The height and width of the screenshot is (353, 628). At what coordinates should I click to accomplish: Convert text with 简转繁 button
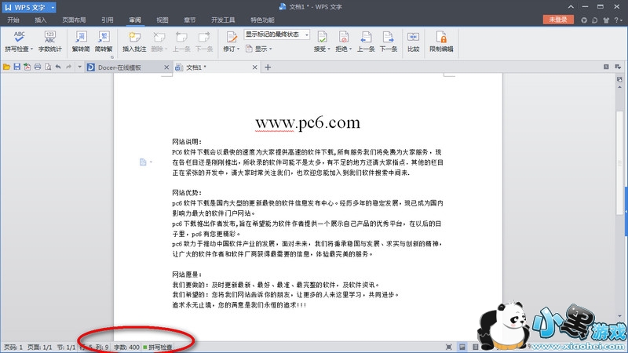[x=104, y=42]
